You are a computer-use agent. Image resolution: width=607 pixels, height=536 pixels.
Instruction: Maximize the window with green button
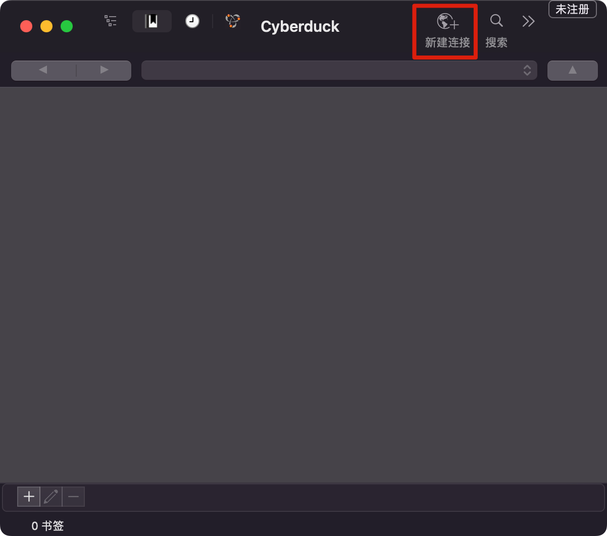click(67, 26)
